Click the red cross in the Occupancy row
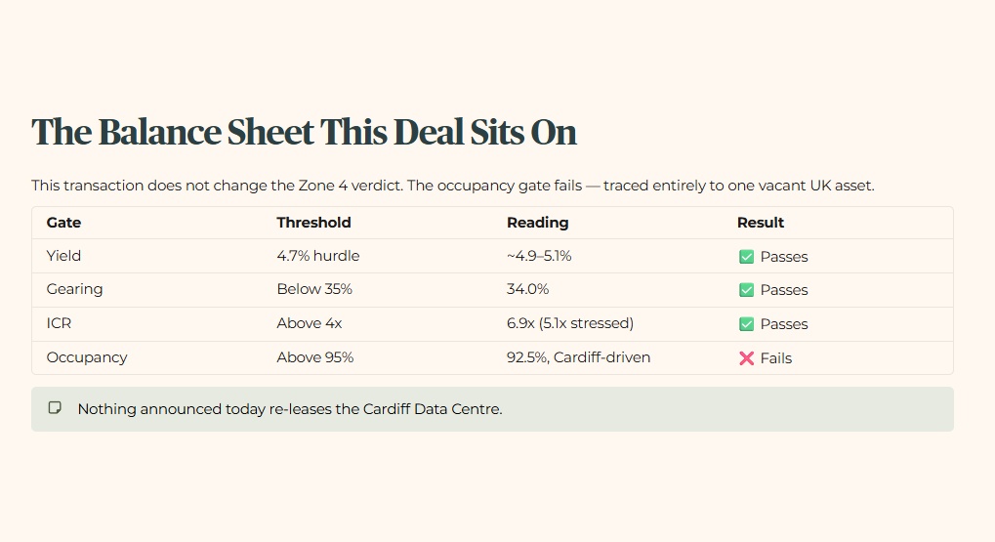 pos(746,358)
